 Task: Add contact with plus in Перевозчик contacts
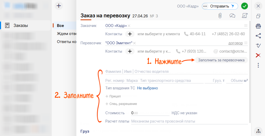130,51
